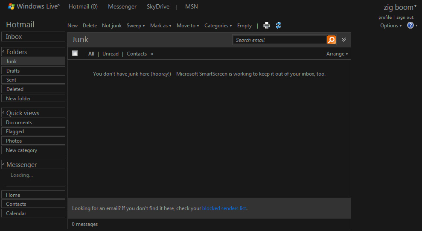This screenshot has height=231, width=422.
Task: Open MSN from the top navigation
Action: pos(191,6)
